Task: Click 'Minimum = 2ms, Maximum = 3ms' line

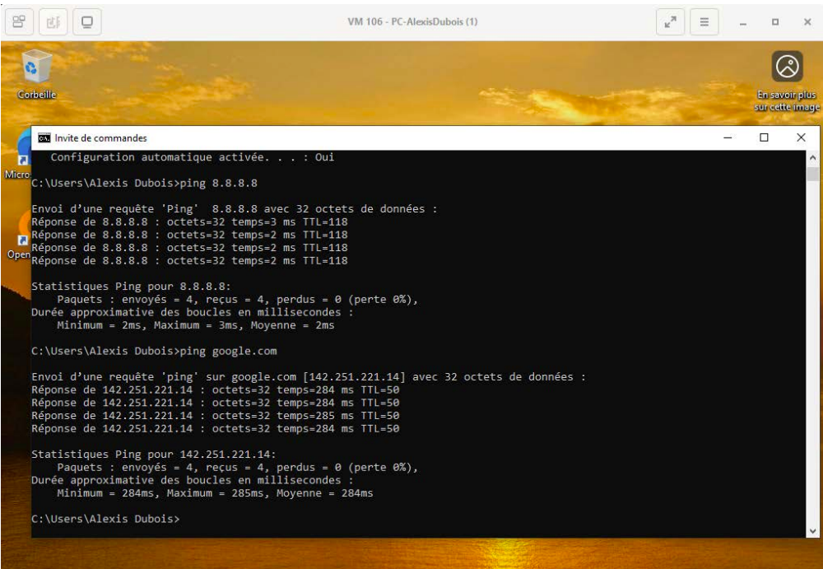Action: 196,325
